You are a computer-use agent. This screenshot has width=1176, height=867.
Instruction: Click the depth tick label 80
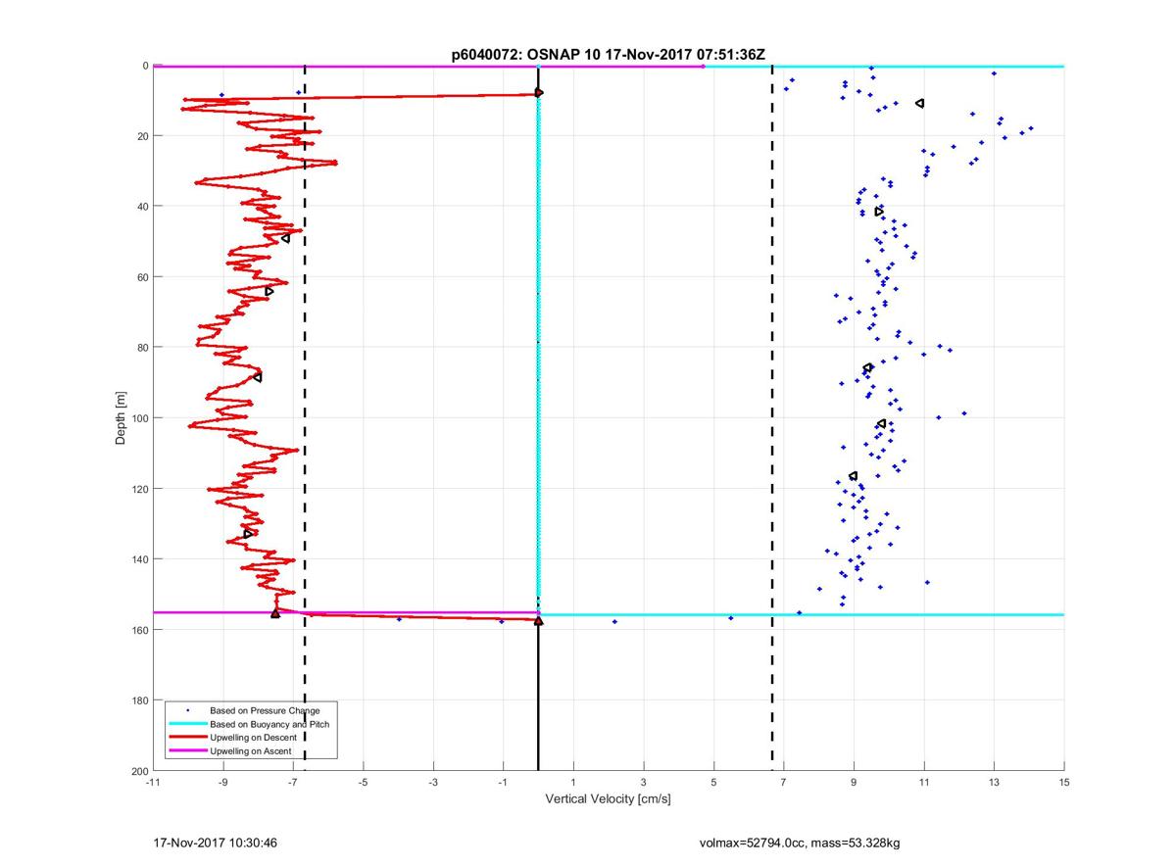(x=142, y=348)
